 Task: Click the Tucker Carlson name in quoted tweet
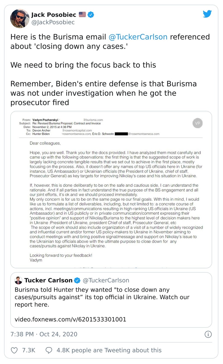(49, 280)
